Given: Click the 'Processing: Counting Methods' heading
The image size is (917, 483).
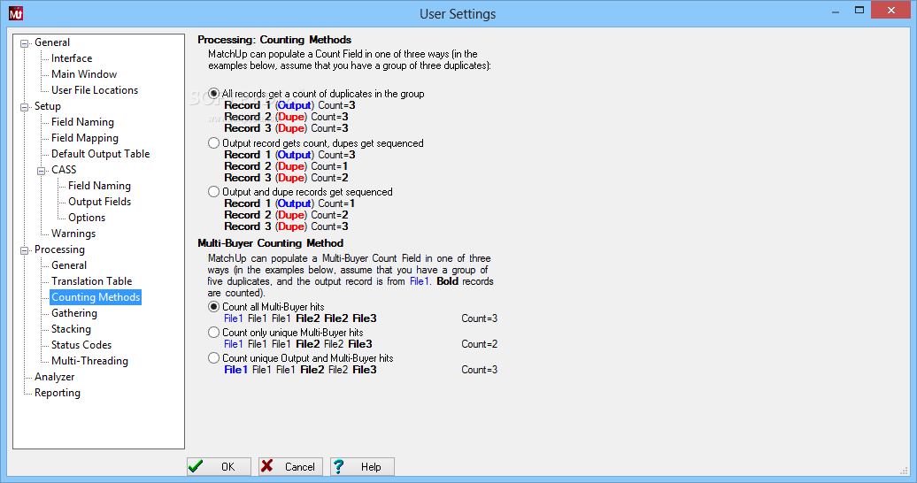Looking at the screenshot, I should point(274,40).
